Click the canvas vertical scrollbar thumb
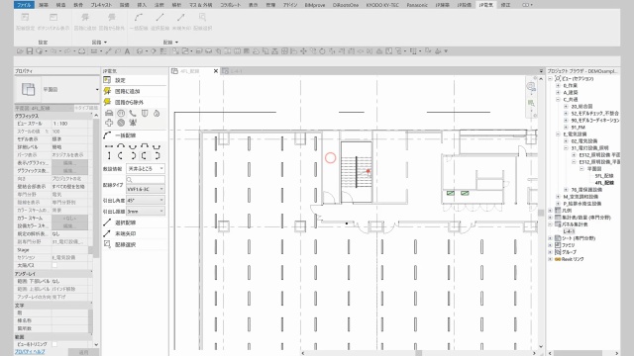The image size is (634, 356). pyautogui.click(x=541, y=213)
